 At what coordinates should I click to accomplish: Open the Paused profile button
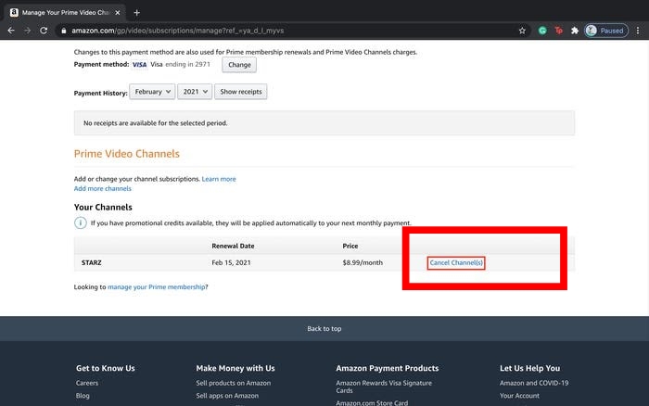pos(606,31)
